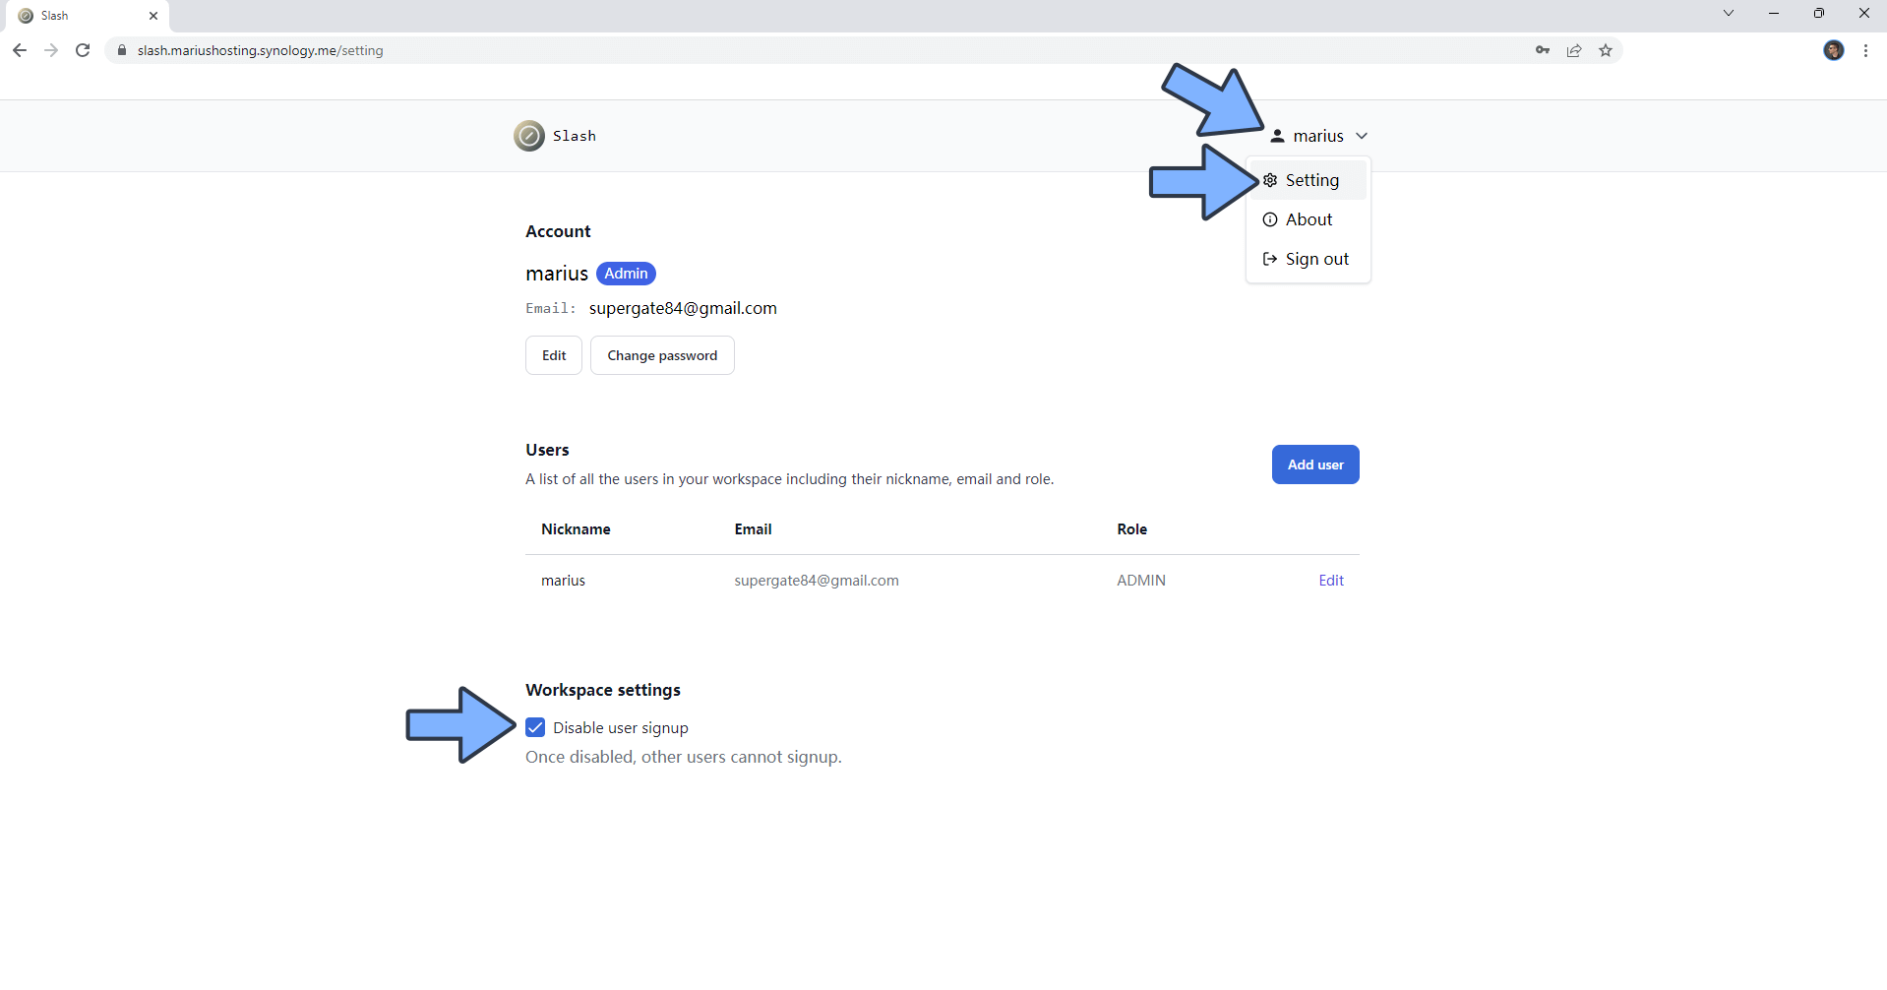This screenshot has width=1887, height=990.
Task: Click the site security lock icon
Action: tap(121, 50)
